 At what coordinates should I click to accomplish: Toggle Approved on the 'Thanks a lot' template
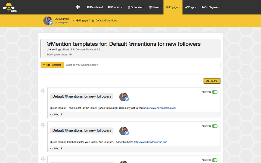pyautogui.click(x=215, y=92)
